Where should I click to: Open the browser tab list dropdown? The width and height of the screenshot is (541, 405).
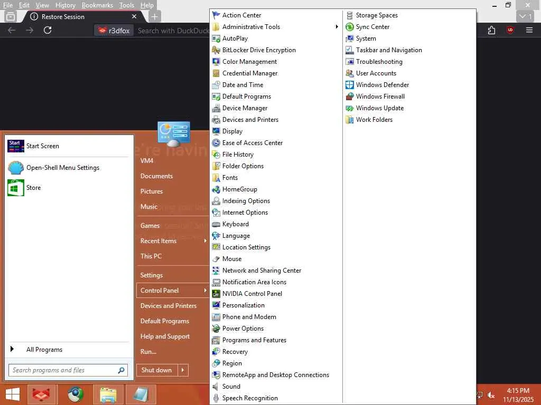(526, 16)
